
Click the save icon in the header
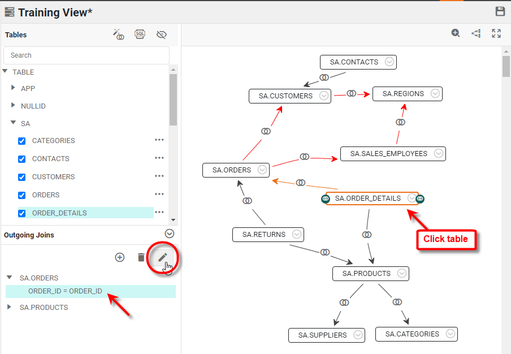point(500,12)
